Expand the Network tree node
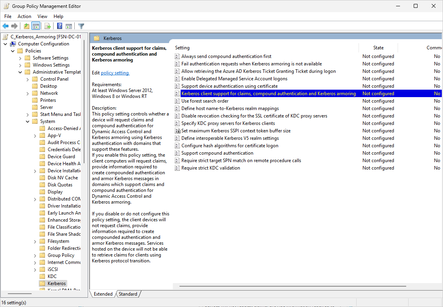The image size is (443, 307). [x=27, y=93]
